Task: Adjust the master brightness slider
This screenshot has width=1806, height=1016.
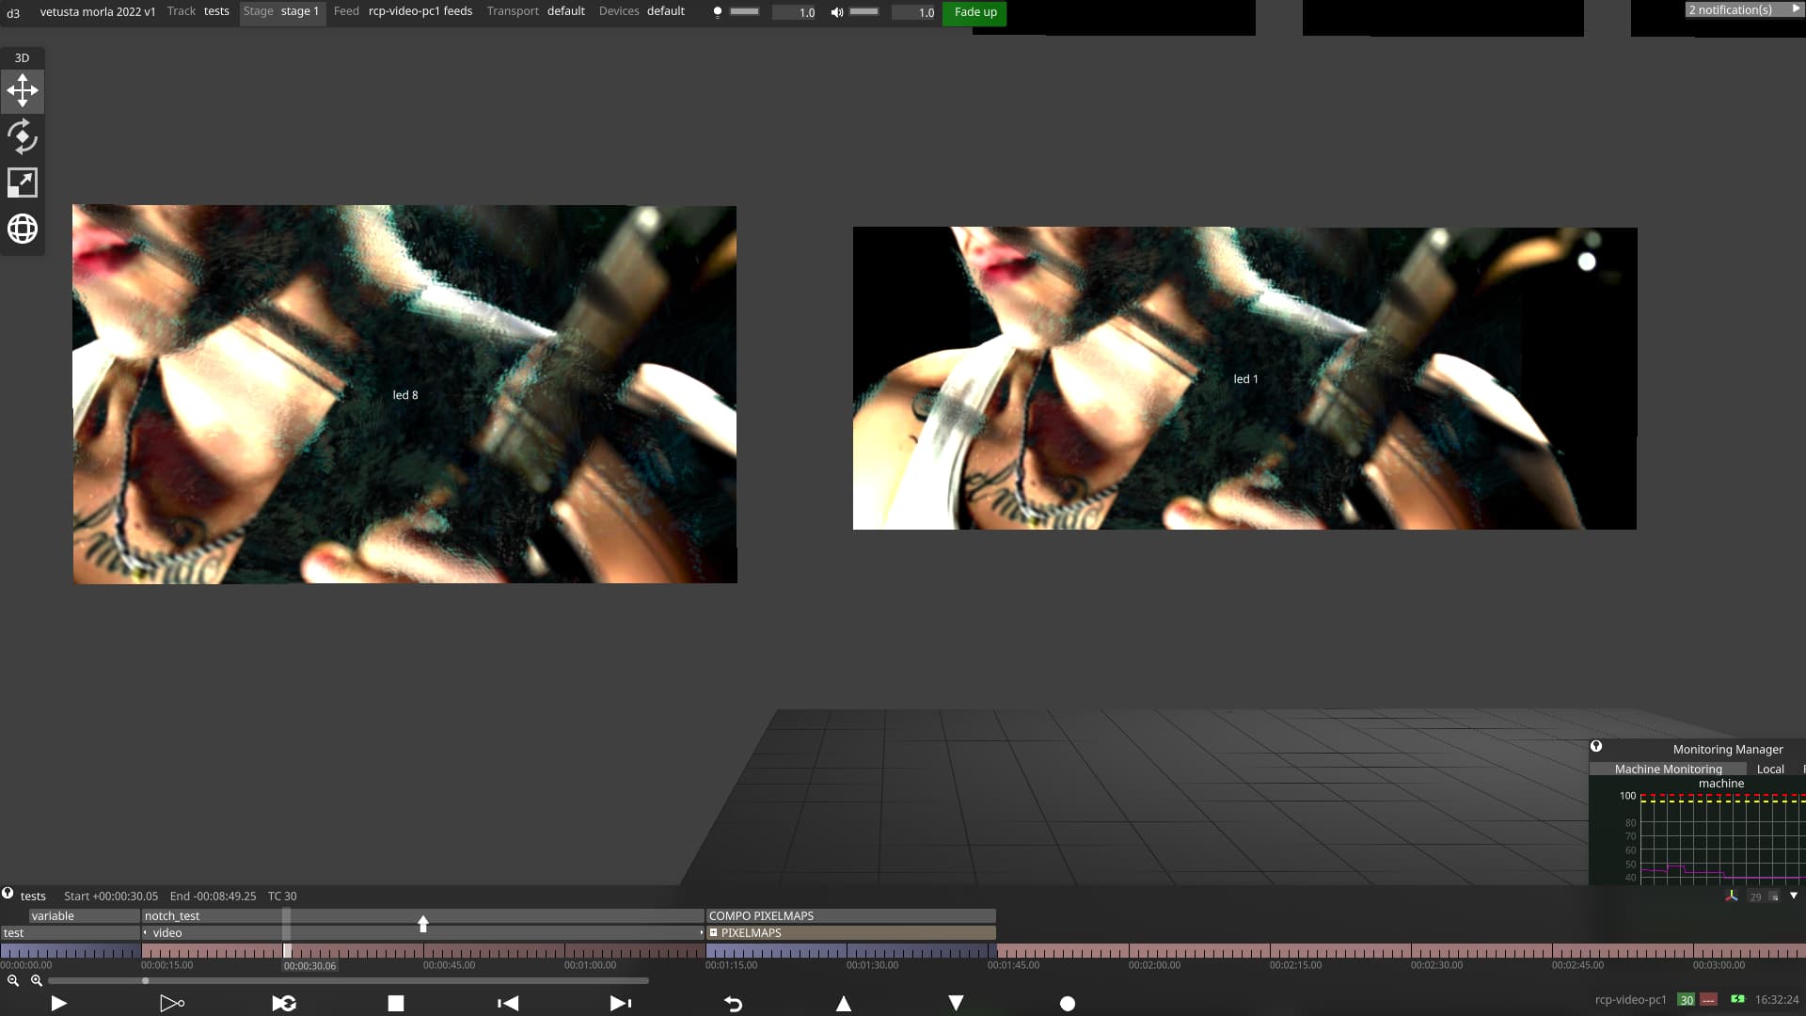Action: point(744,11)
